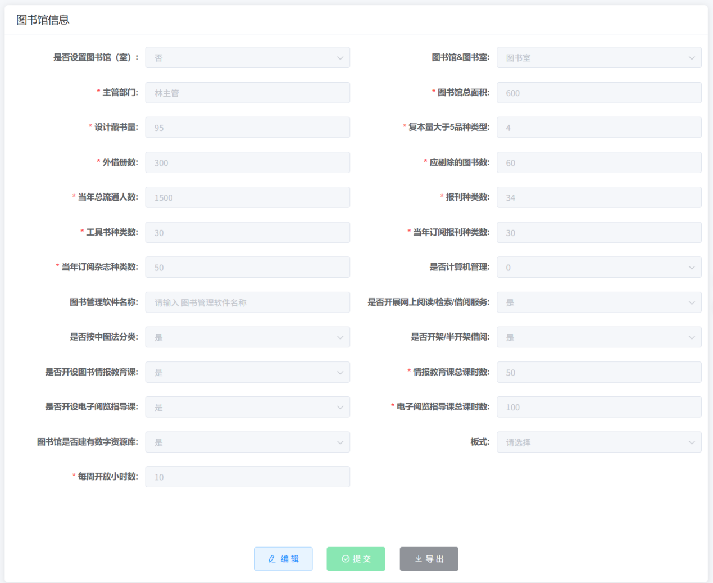Click the 导出 export button

429,559
